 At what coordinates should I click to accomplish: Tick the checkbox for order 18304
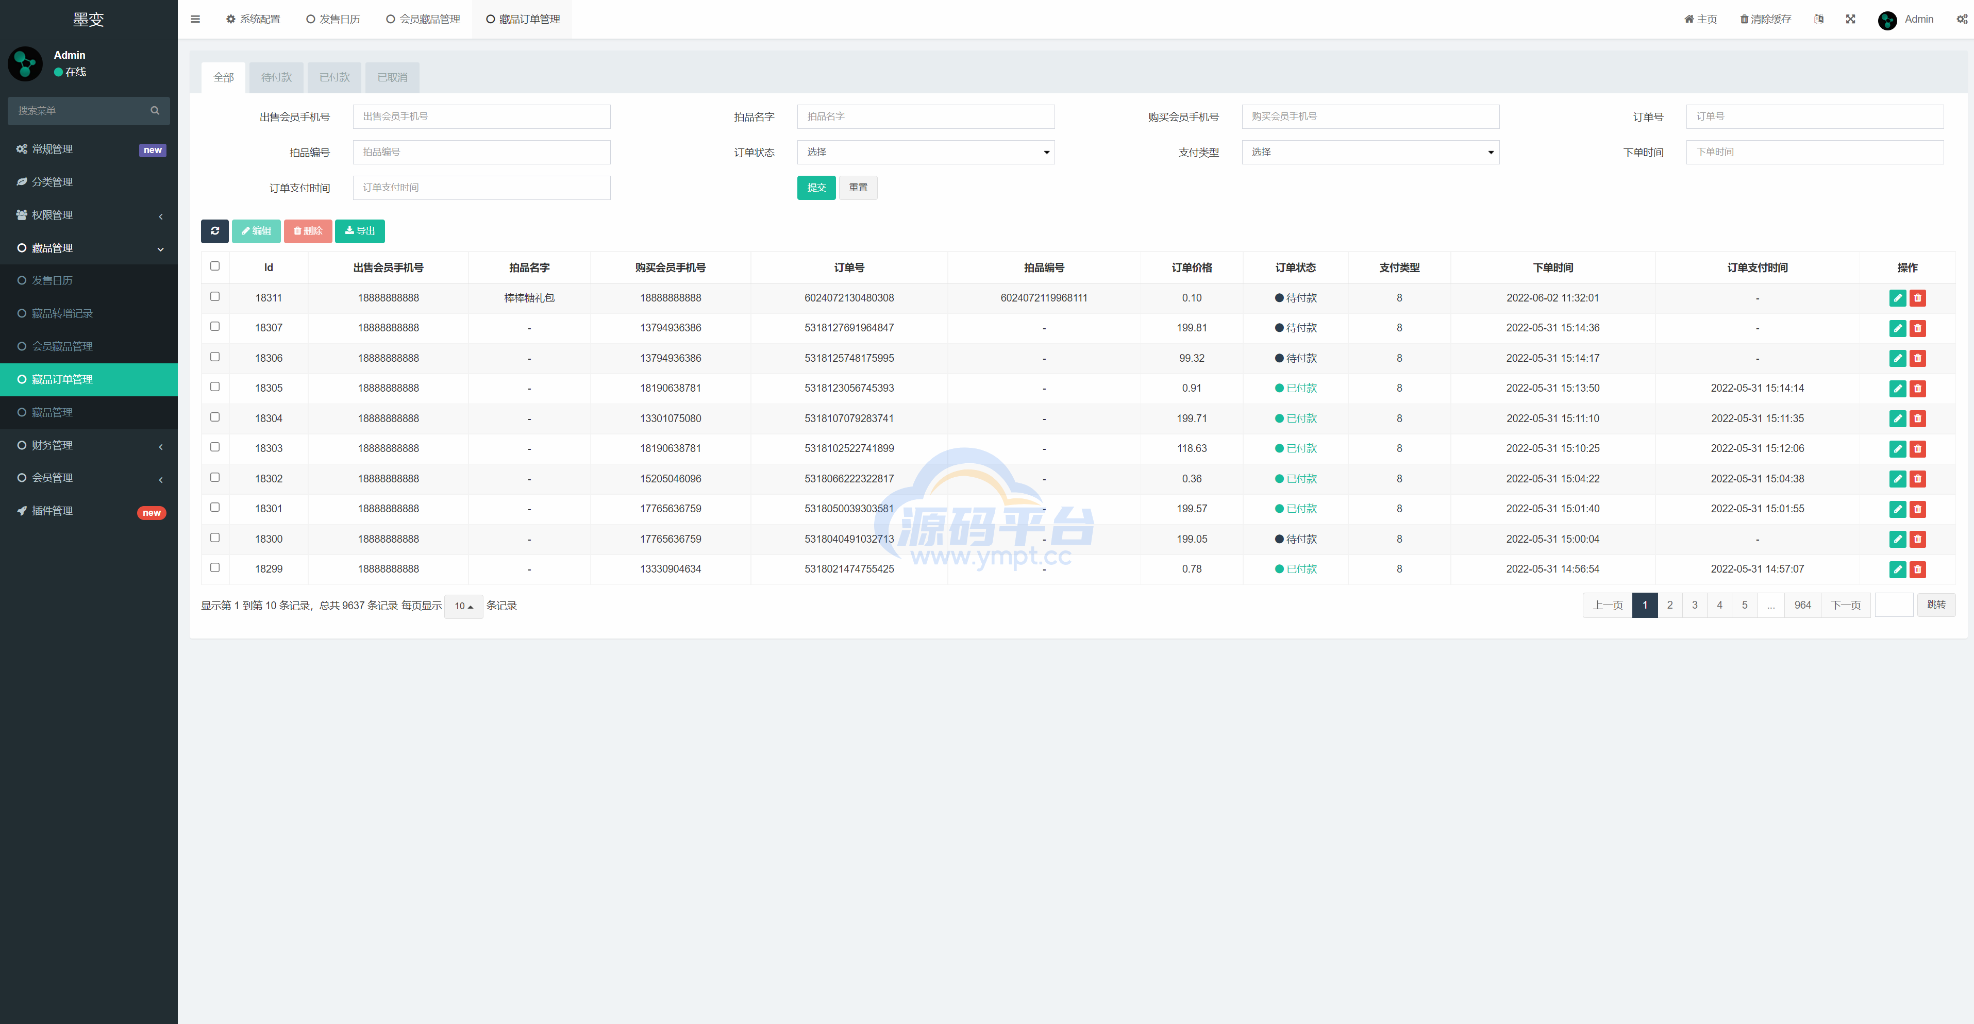click(214, 417)
